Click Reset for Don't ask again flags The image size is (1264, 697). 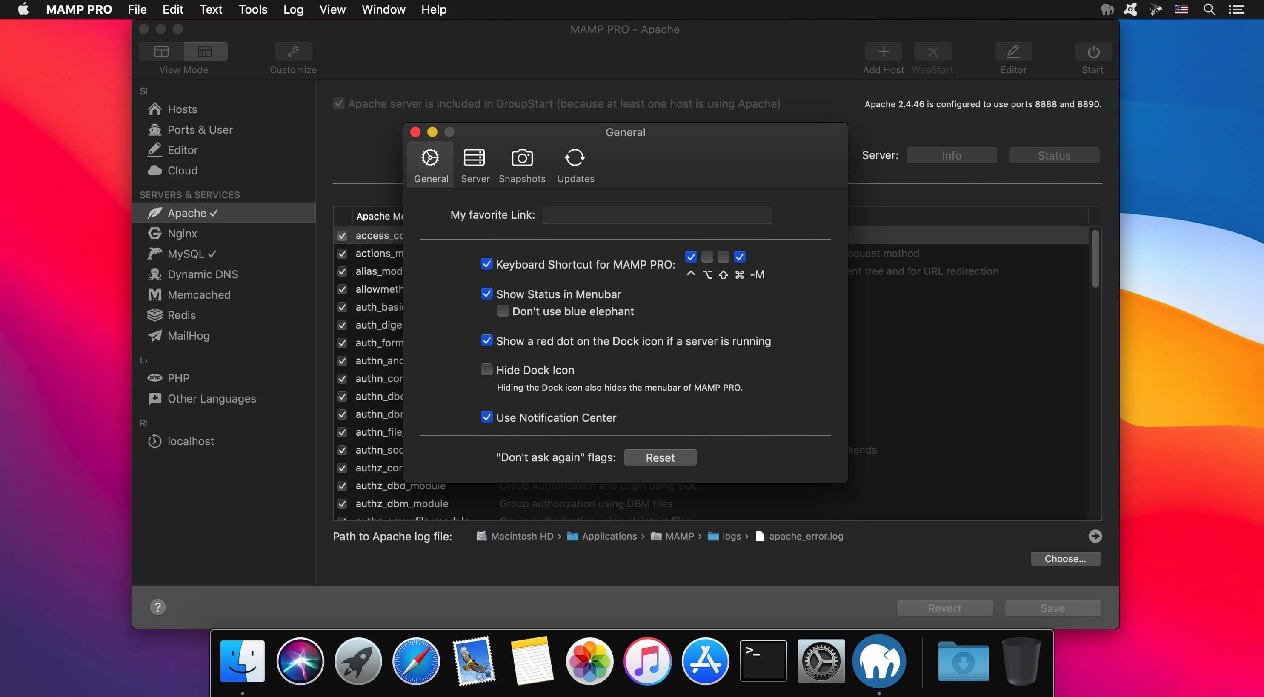661,457
